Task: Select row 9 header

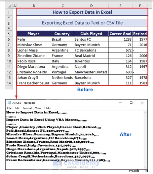Action: tap(9, 55)
